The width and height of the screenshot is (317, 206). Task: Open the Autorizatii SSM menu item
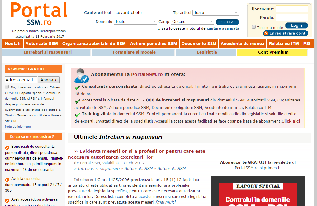point(41,44)
